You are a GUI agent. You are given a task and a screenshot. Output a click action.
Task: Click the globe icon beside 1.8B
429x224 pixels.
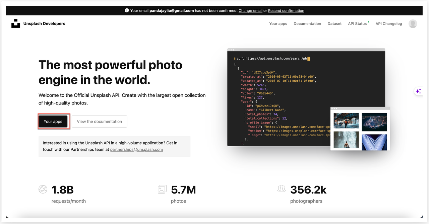(43, 190)
